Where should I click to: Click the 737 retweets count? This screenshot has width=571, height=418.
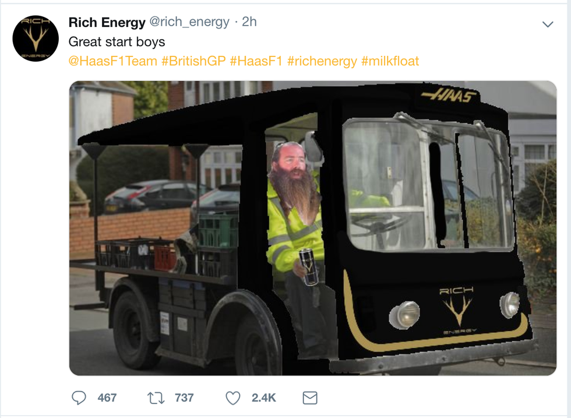(184, 398)
